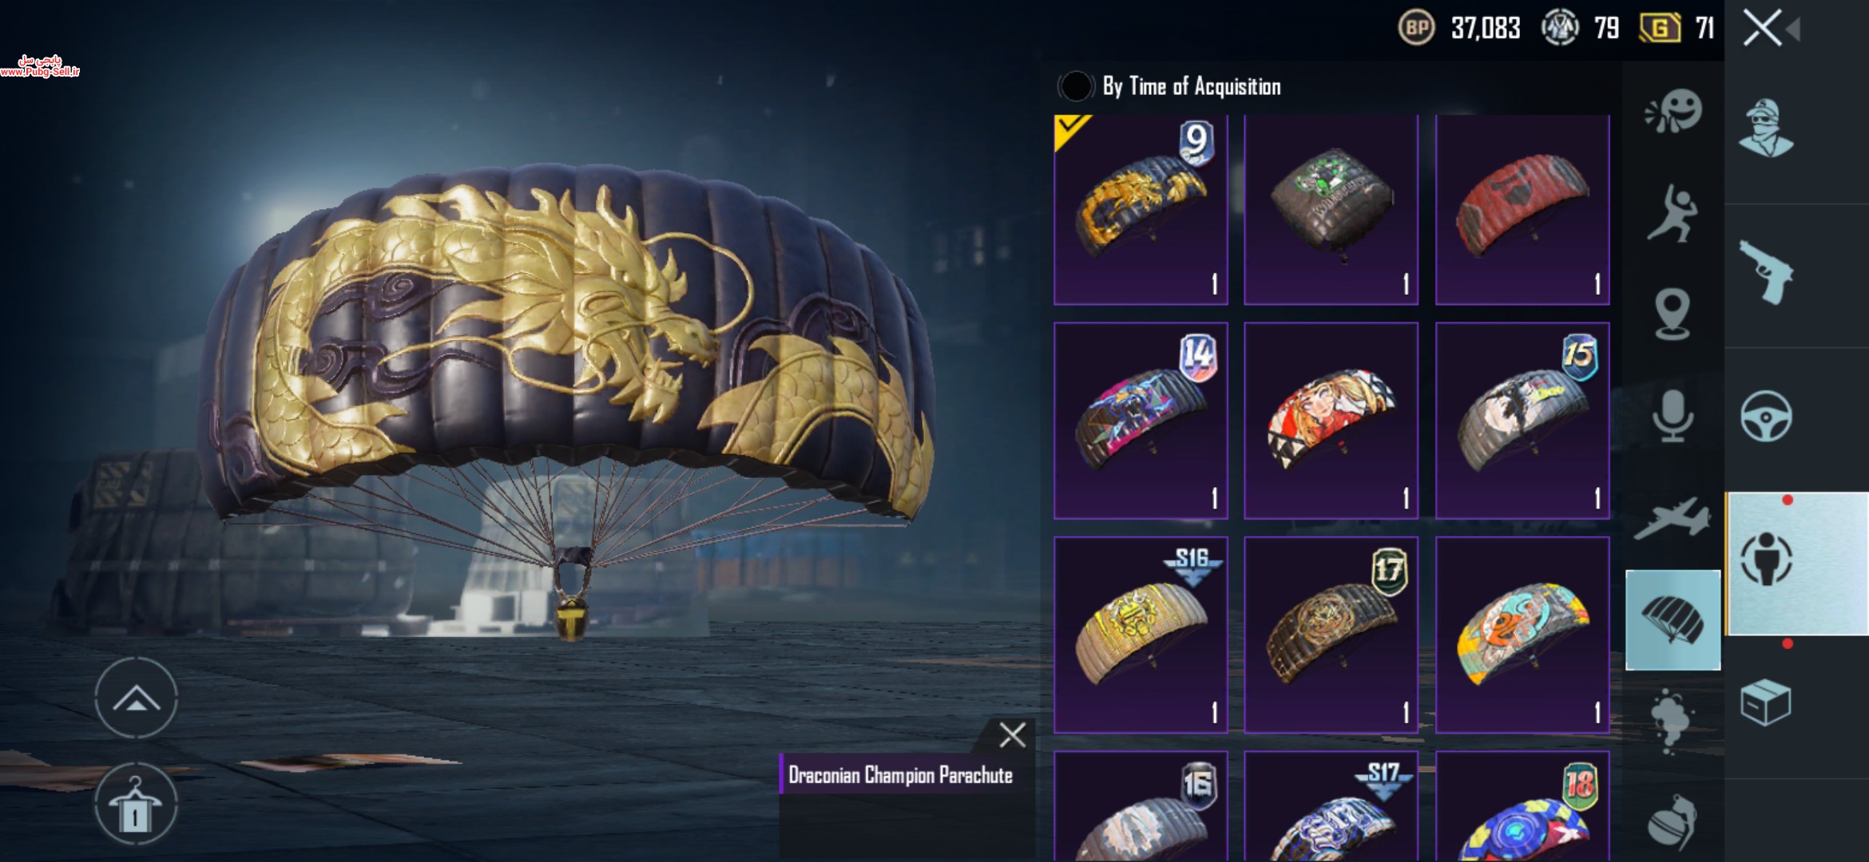This screenshot has width=1869, height=862.
Task: Switch to the vehicle steering wheel tab
Action: pyautogui.click(x=1766, y=416)
